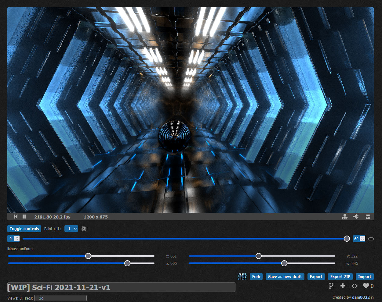Open embed code with angle brackets icon
This screenshot has width=382, height=302.
click(x=355, y=286)
